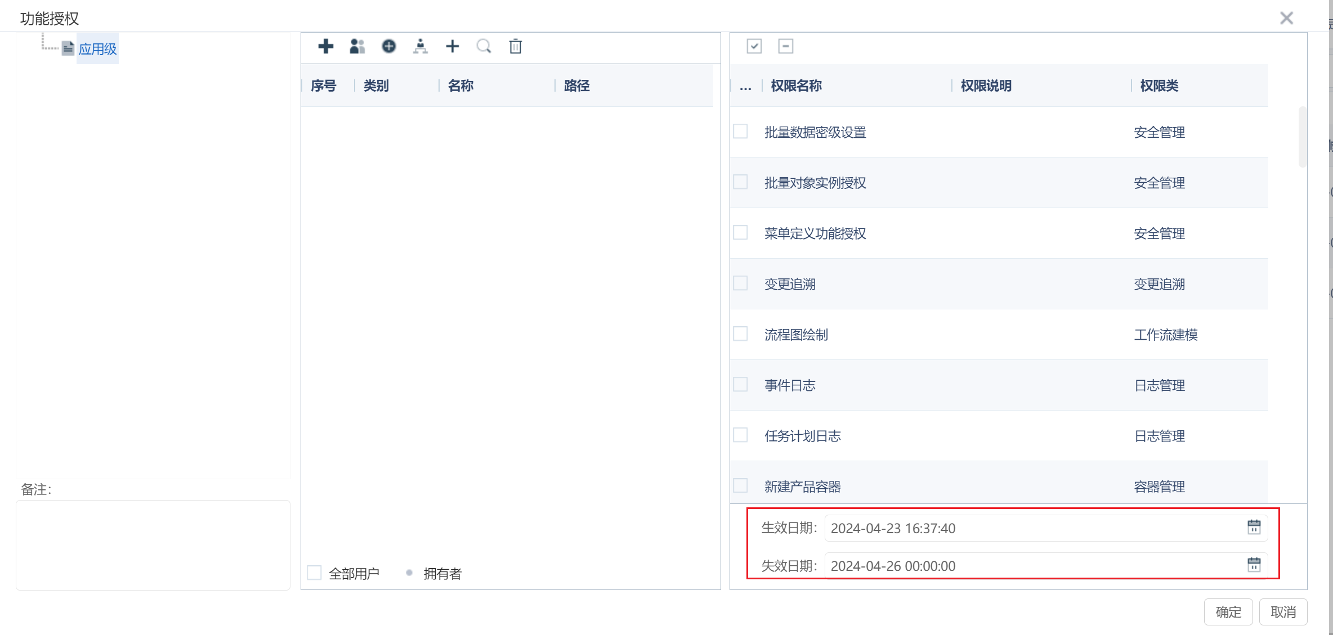Image resolution: width=1333 pixels, height=635 pixels.
Task: Click the 权限类 column header
Action: (1159, 85)
